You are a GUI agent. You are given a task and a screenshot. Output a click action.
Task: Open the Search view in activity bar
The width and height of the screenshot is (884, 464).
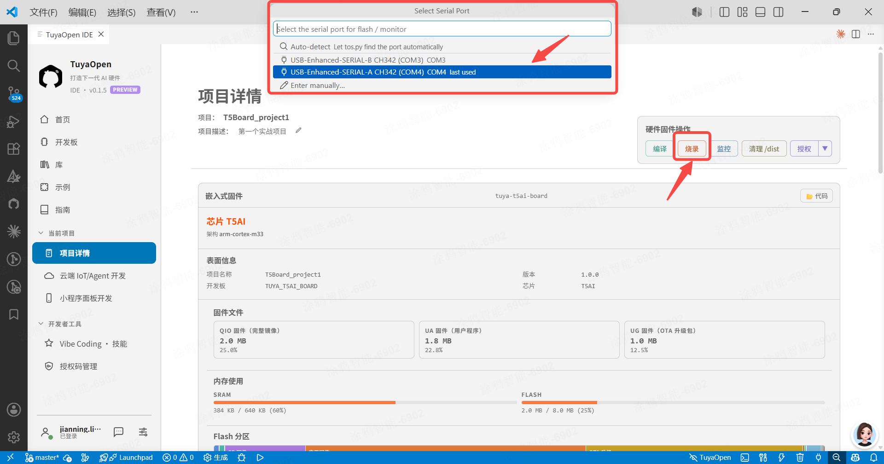tap(14, 66)
